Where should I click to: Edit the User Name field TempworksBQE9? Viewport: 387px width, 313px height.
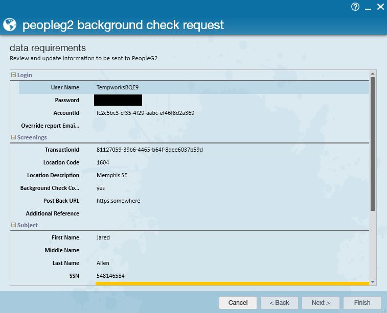232,87
